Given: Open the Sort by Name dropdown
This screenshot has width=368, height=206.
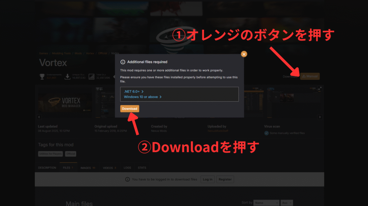Looking at the screenshot, I should pyautogui.click(x=266, y=203).
